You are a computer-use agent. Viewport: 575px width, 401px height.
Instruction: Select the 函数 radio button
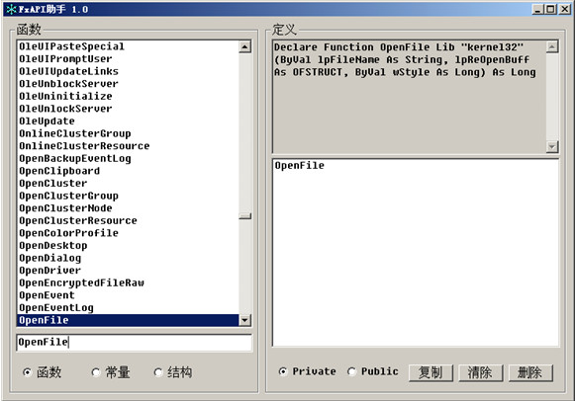[x=27, y=372]
